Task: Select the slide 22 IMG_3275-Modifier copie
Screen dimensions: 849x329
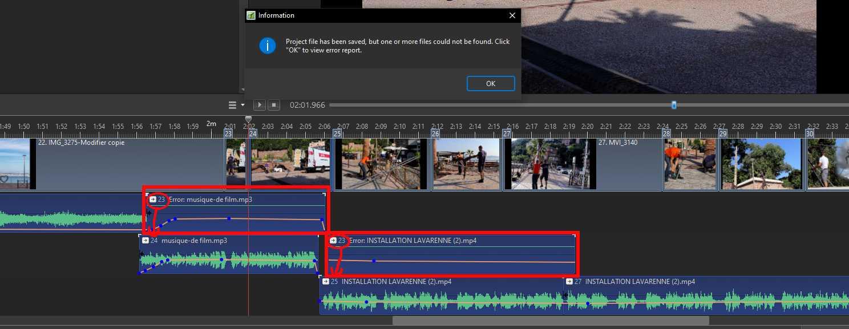Action: 114,164
